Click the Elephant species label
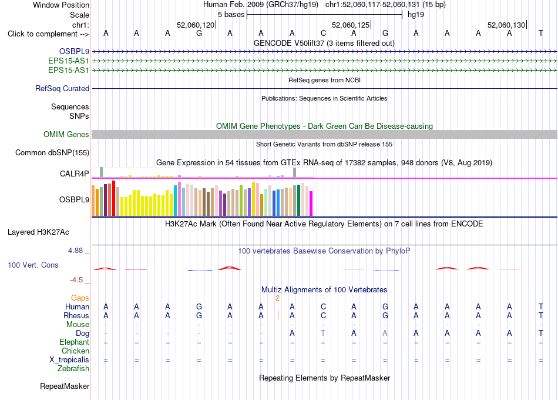 pyautogui.click(x=74, y=342)
